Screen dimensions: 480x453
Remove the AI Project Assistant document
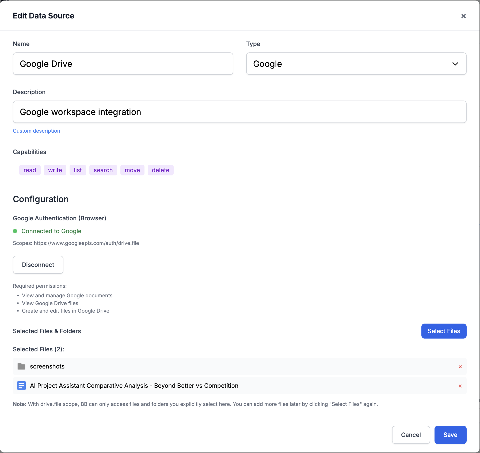click(460, 386)
